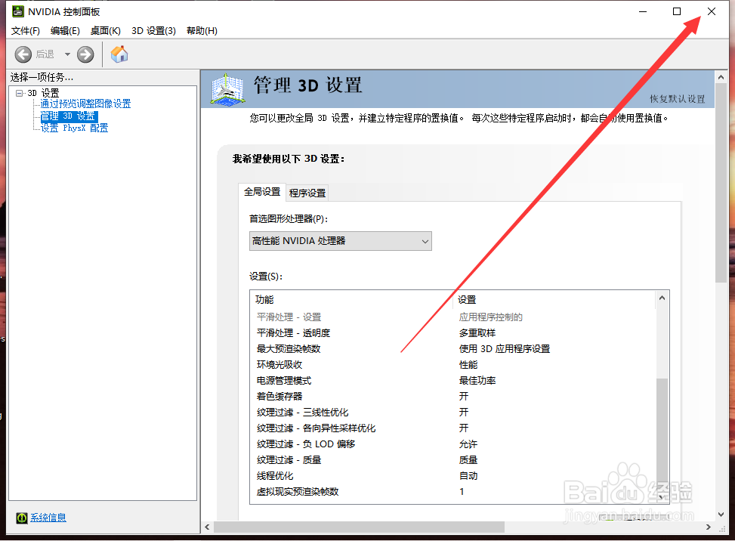Open the 帮助(H) menu

(202, 31)
